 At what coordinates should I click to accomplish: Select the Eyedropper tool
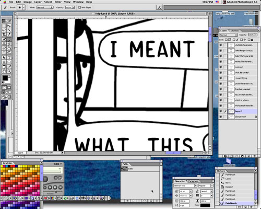9,67
